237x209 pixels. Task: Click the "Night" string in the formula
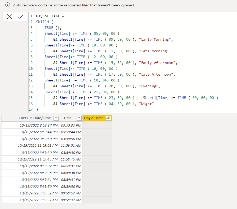coord(146,104)
